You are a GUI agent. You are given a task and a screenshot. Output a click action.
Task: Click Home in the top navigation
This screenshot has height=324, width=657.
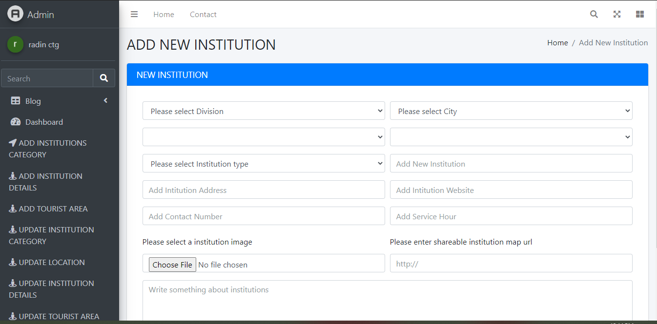[164, 14]
